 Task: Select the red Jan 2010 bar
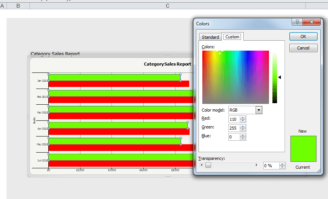tap(119, 84)
